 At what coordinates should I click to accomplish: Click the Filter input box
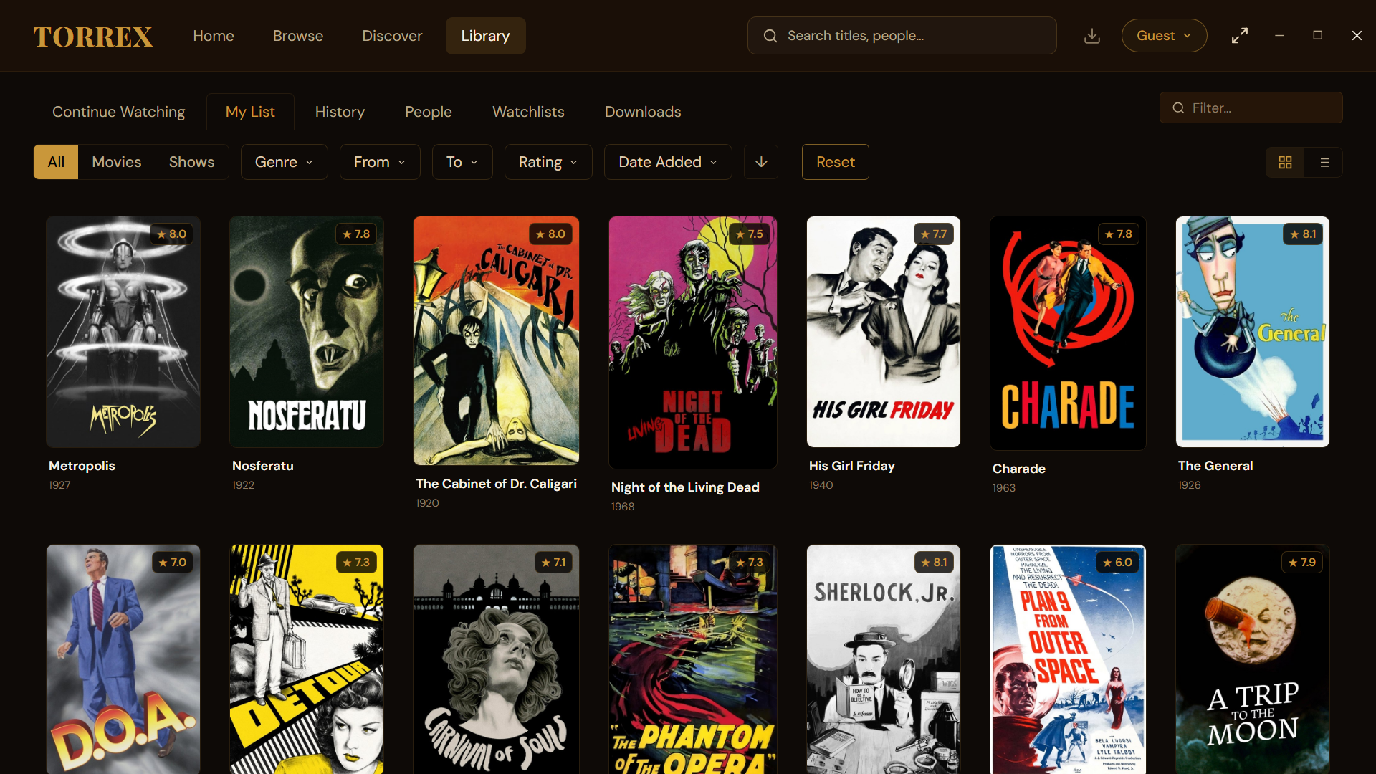pyautogui.click(x=1251, y=108)
